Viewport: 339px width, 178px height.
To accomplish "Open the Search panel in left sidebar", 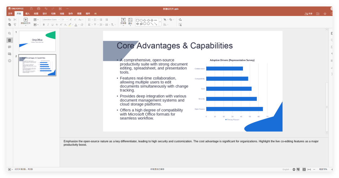I will pyautogui.click(x=9, y=34).
